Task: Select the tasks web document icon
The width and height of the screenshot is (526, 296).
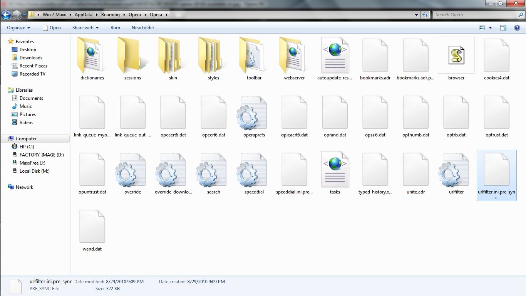Action: point(335,169)
